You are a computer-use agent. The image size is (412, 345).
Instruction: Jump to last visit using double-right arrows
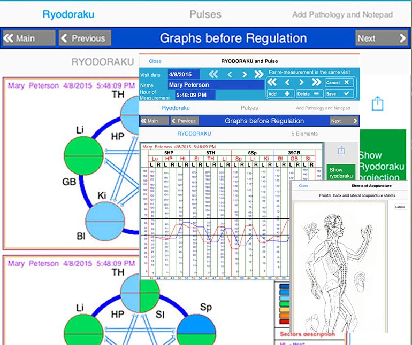point(259,74)
